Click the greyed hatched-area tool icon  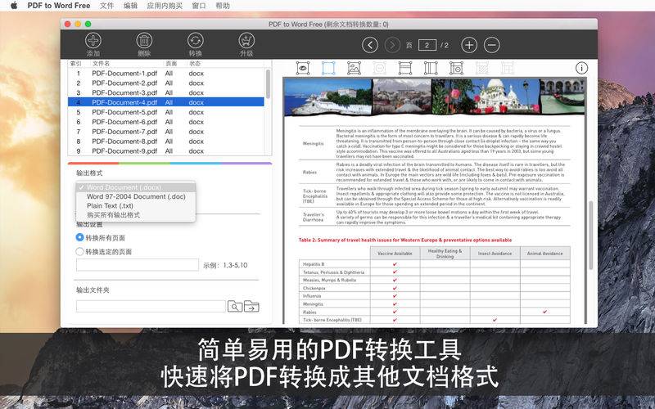click(481, 68)
